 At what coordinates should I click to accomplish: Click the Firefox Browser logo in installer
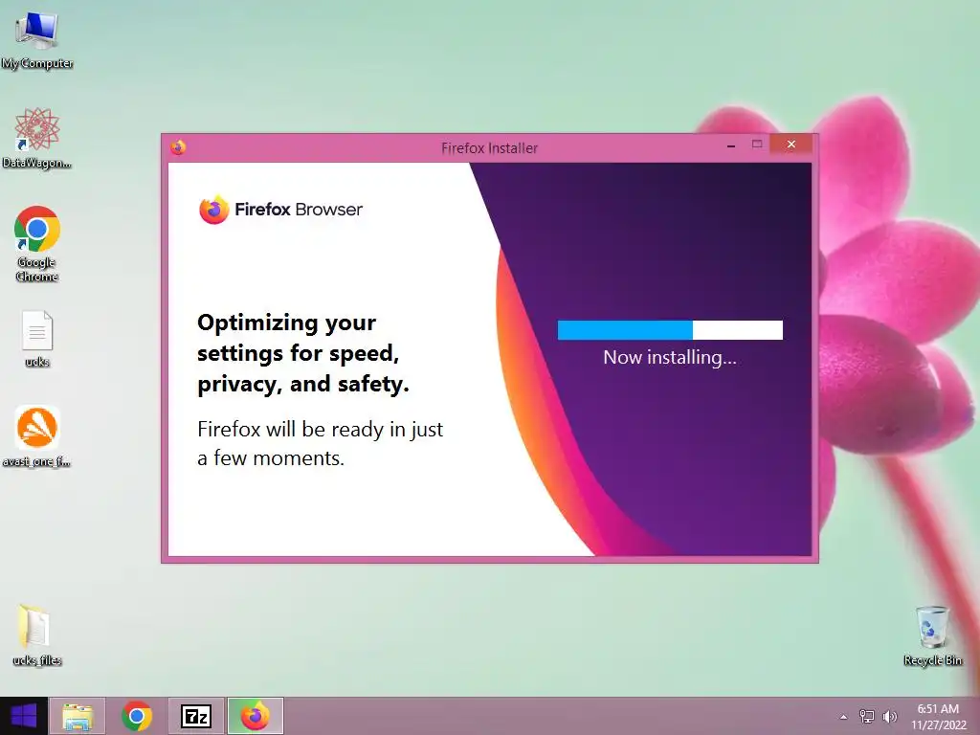tap(280, 210)
